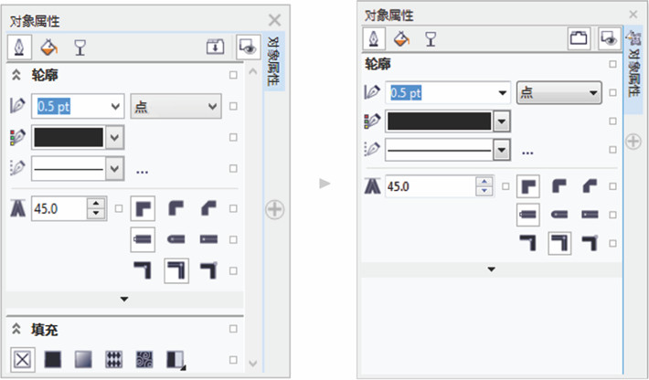Image resolution: width=649 pixels, height=380 pixels.
Task: Tick box right after 45.0 field, panel with 填充
Action: [119, 208]
